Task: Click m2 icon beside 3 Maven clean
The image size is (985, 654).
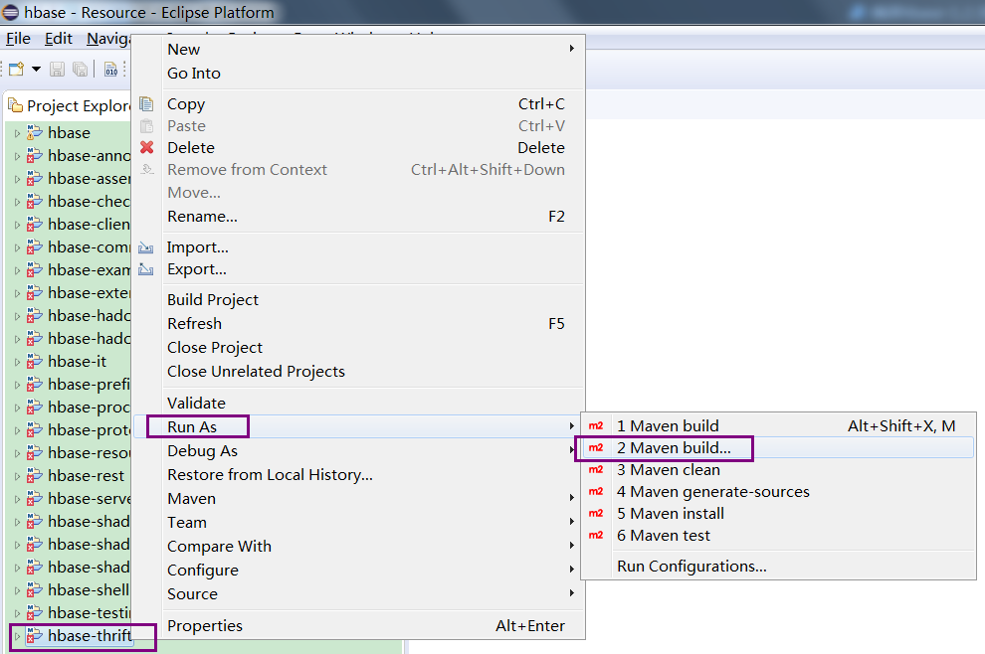Action: point(596,469)
